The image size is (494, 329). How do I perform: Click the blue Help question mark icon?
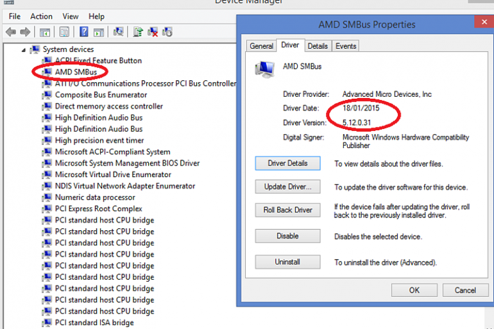point(83,31)
